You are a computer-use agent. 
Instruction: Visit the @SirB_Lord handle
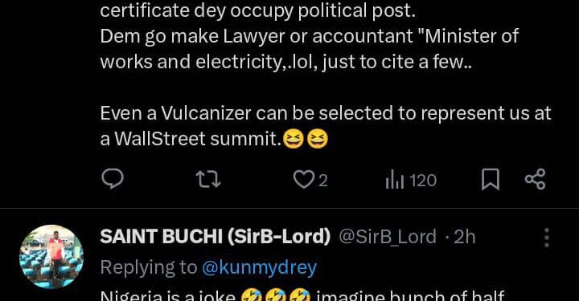click(388, 237)
